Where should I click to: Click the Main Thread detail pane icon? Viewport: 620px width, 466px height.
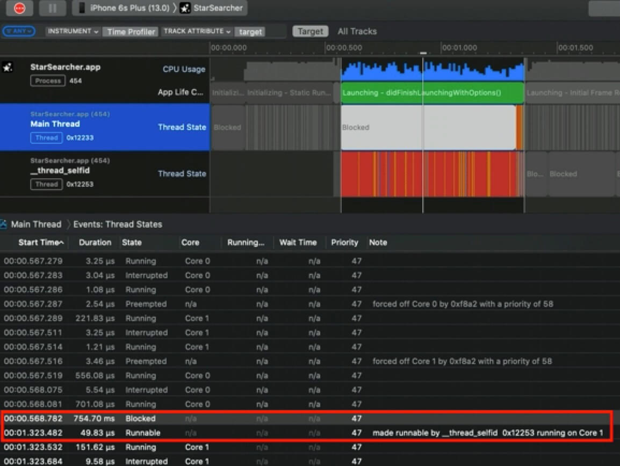point(4,224)
